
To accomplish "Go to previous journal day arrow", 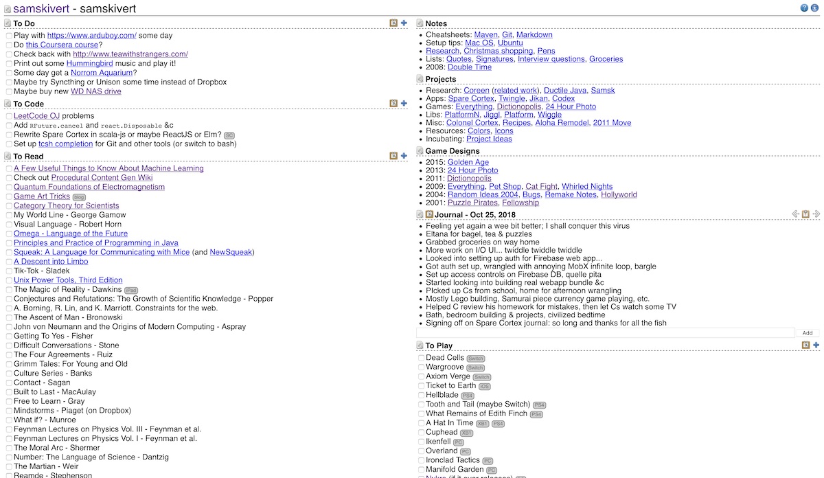I will 796,214.
